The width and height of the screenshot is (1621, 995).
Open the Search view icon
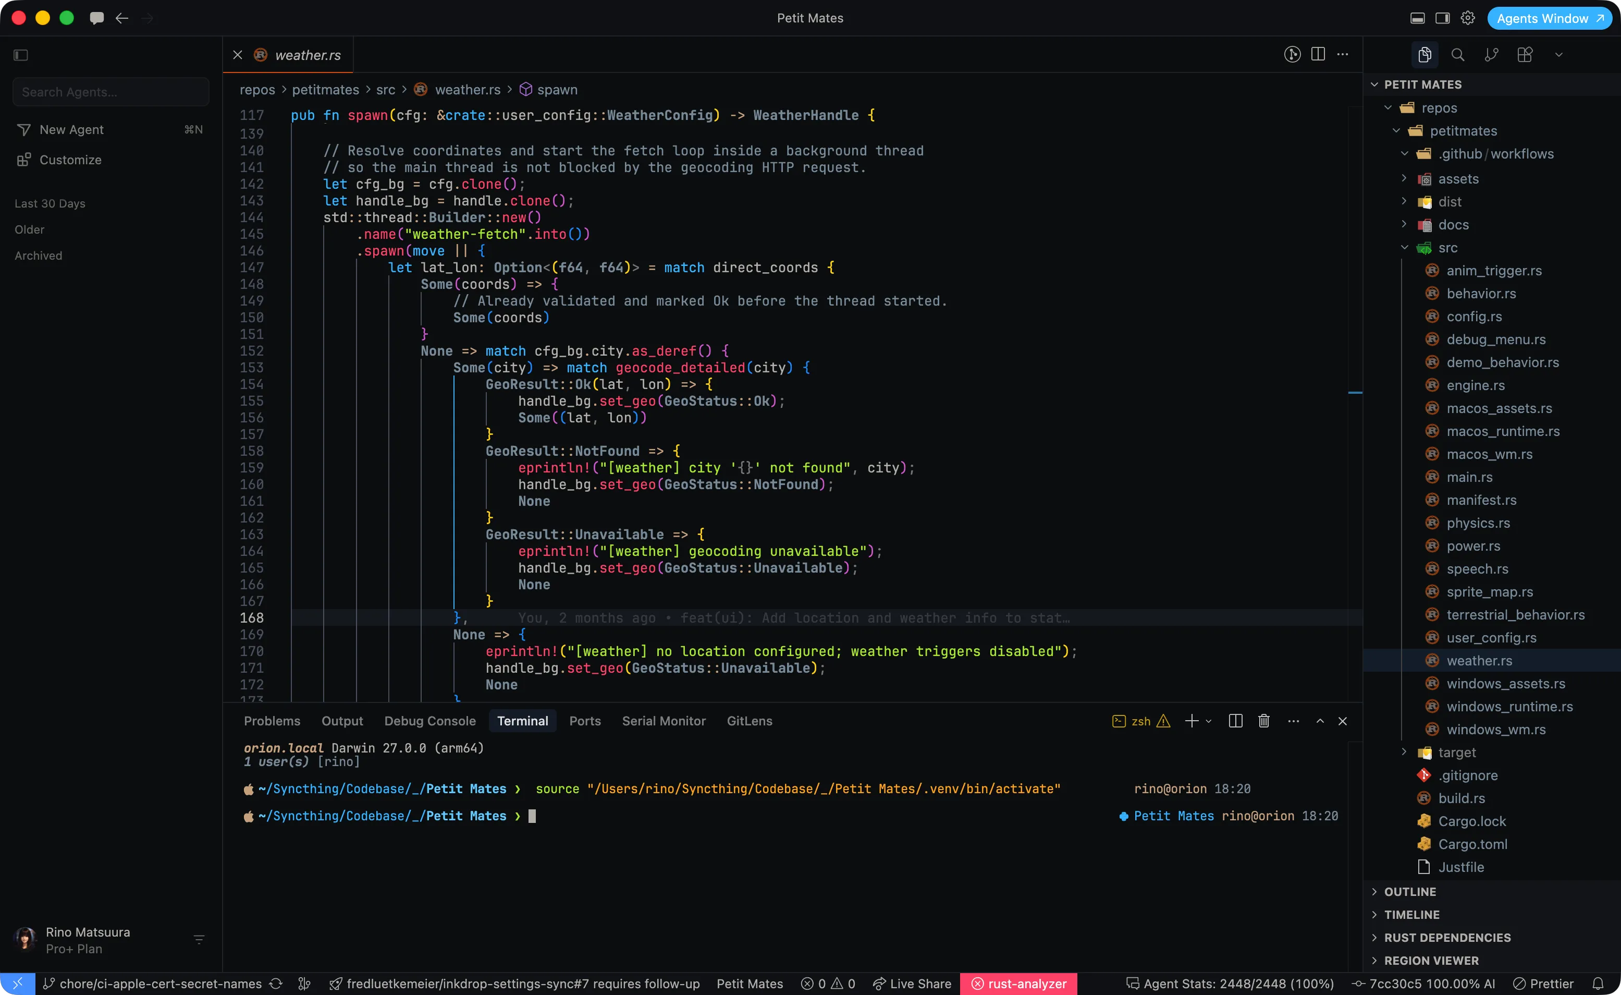click(x=1457, y=55)
